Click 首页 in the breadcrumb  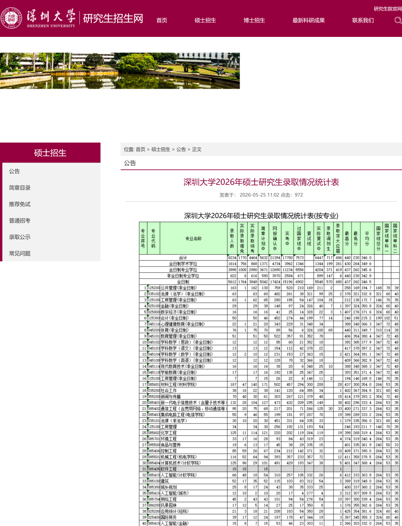tap(140, 149)
